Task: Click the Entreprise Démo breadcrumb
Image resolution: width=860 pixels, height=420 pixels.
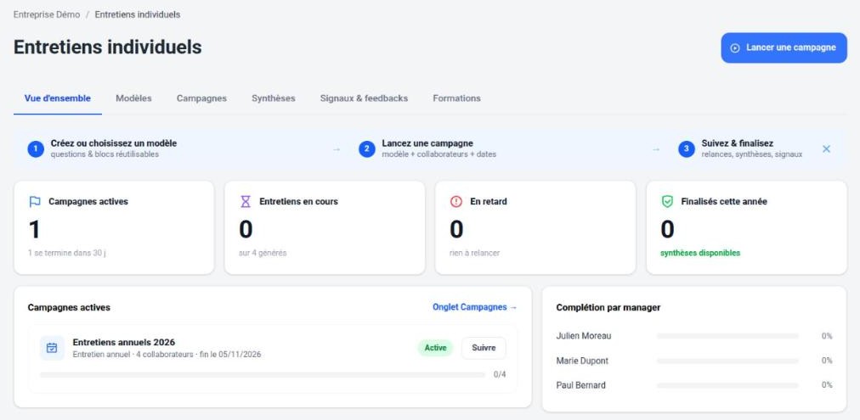Action: pyautogui.click(x=47, y=14)
